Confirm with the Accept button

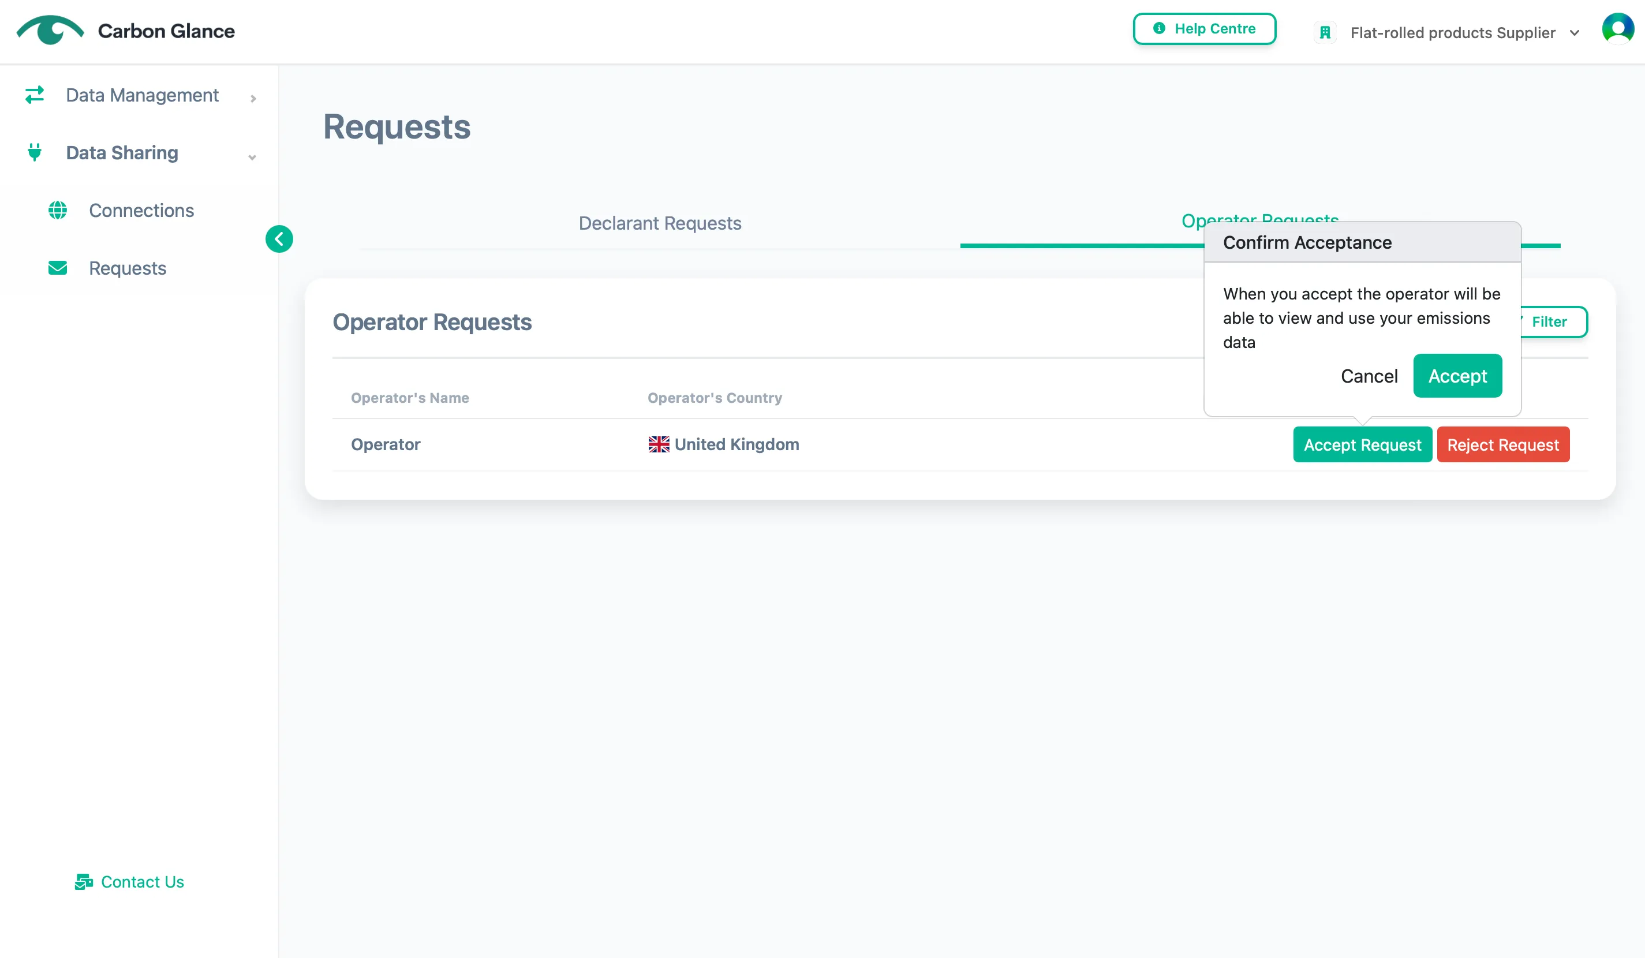coord(1457,376)
